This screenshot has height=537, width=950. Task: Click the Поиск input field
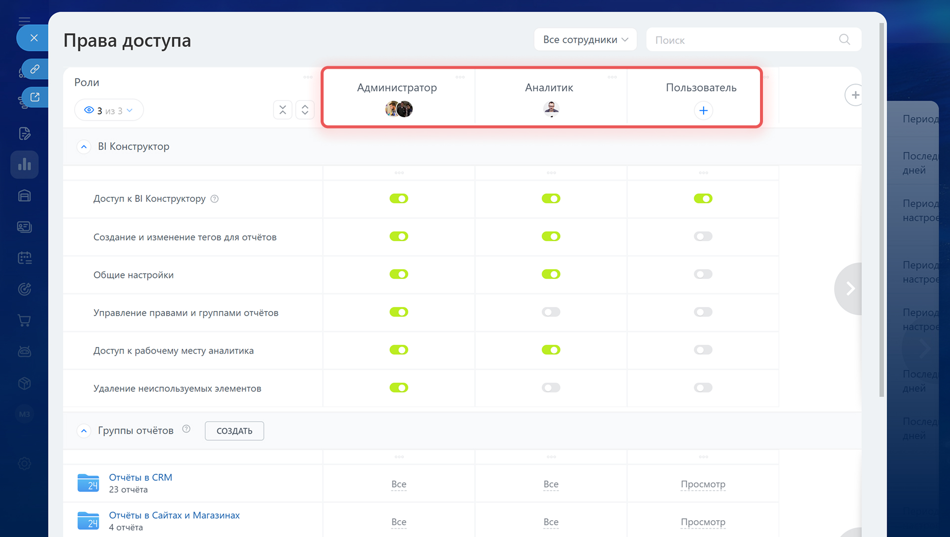point(742,40)
